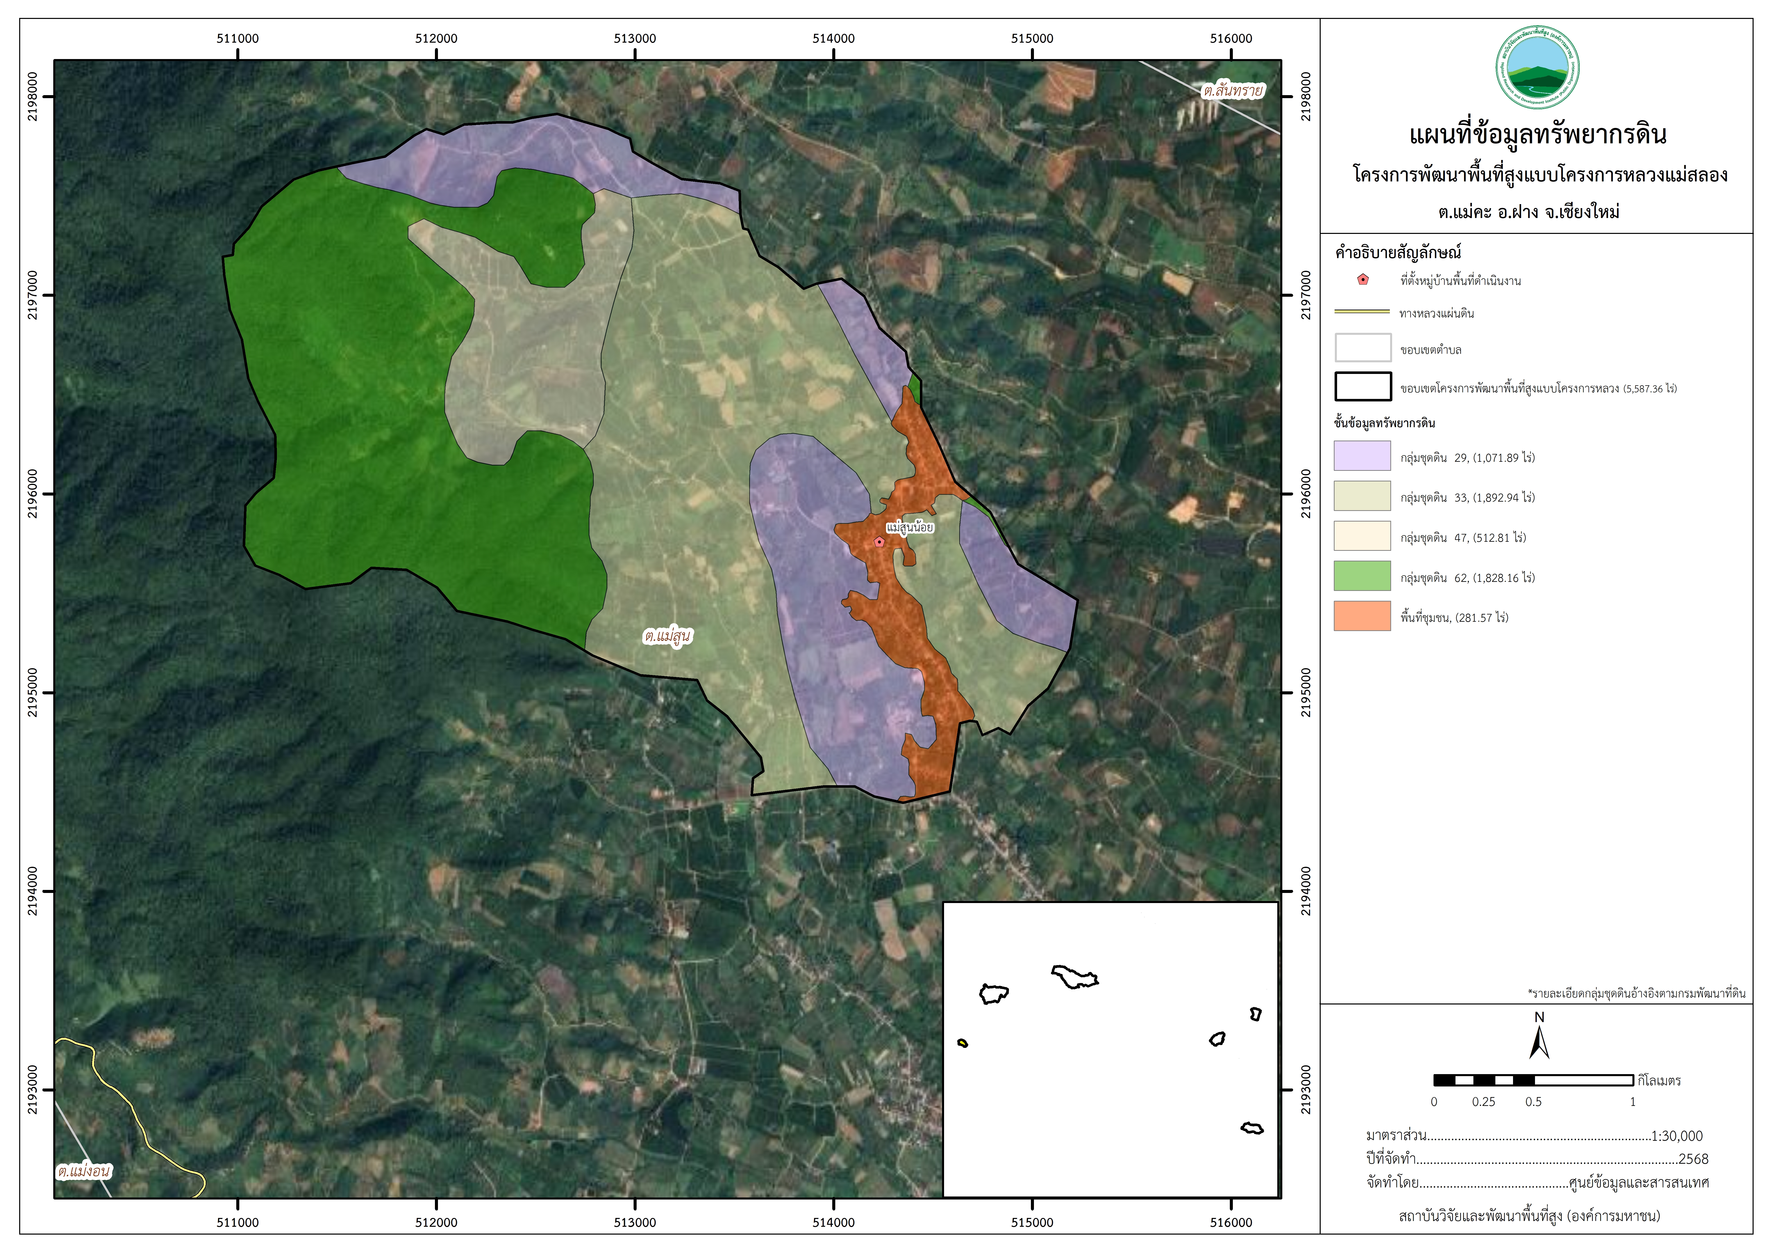Click the N letter above north arrow
The width and height of the screenshot is (1770, 1252).
(1539, 1017)
